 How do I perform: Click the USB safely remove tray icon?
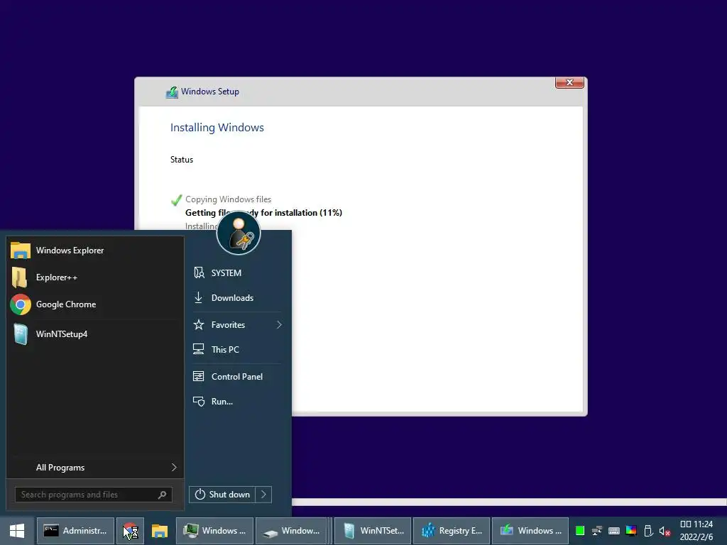[x=648, y=531]
